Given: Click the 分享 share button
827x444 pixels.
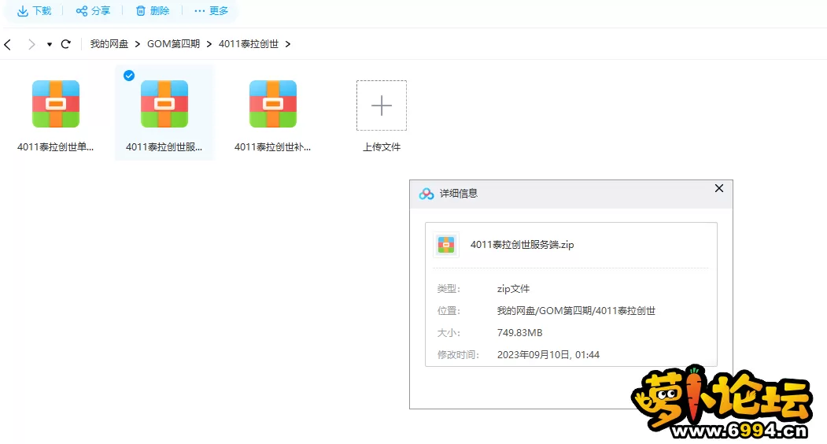Looking at the screenshot, I should point(93,10).
